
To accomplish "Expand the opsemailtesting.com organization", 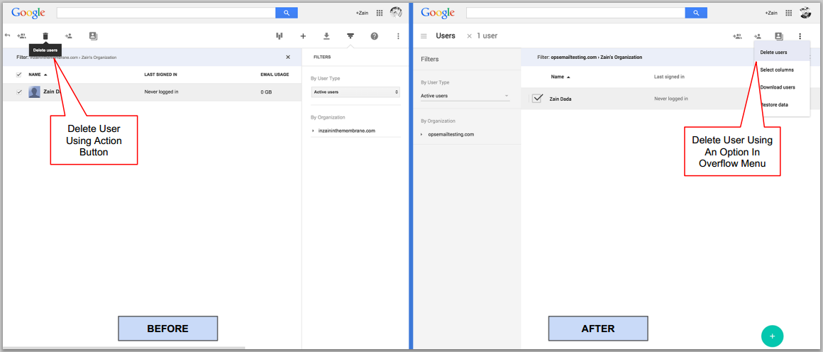I will [x=421, y=134].
